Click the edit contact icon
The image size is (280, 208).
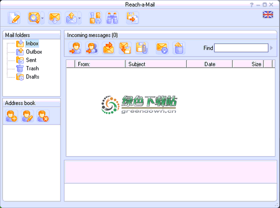click(27, 116)
